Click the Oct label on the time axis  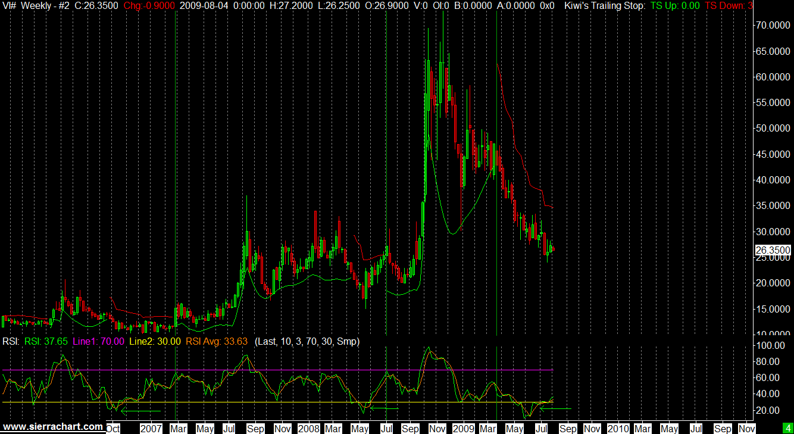click(114, 428)
